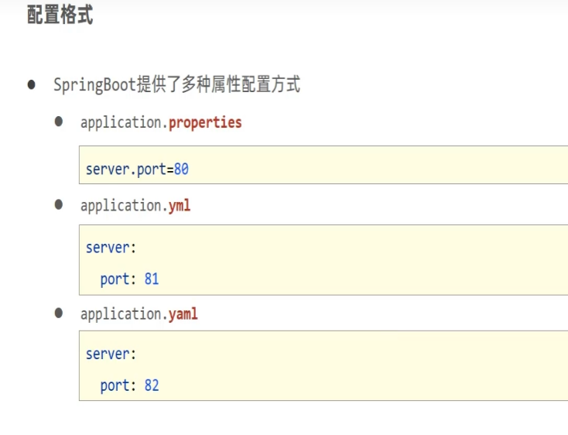568x435 pixels.
Task: Click the 配置格式 slide title
Action: (60, 16)
